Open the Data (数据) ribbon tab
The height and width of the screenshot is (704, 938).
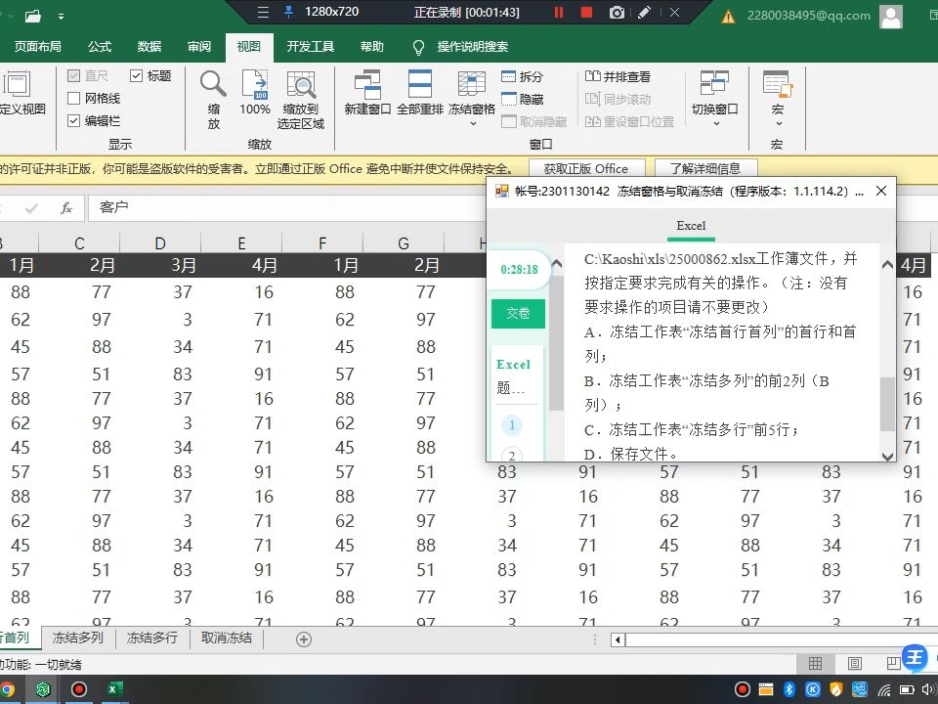point(149,47)
